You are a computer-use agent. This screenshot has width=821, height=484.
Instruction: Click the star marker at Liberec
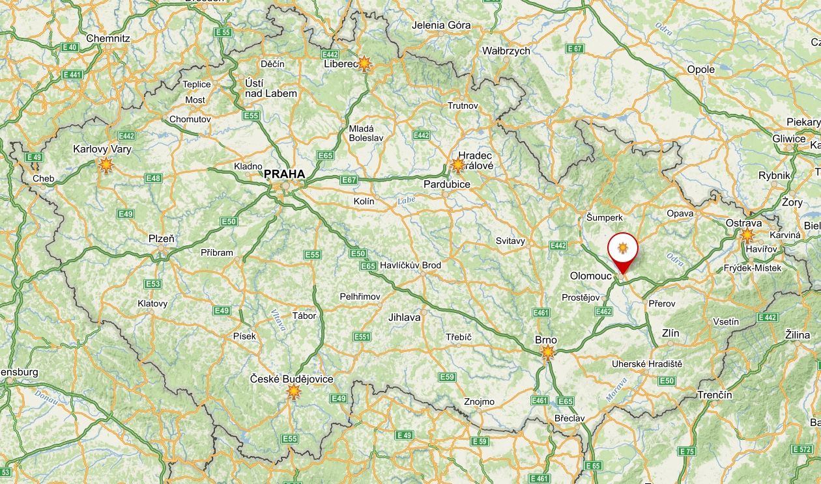(x=365, y=63)
